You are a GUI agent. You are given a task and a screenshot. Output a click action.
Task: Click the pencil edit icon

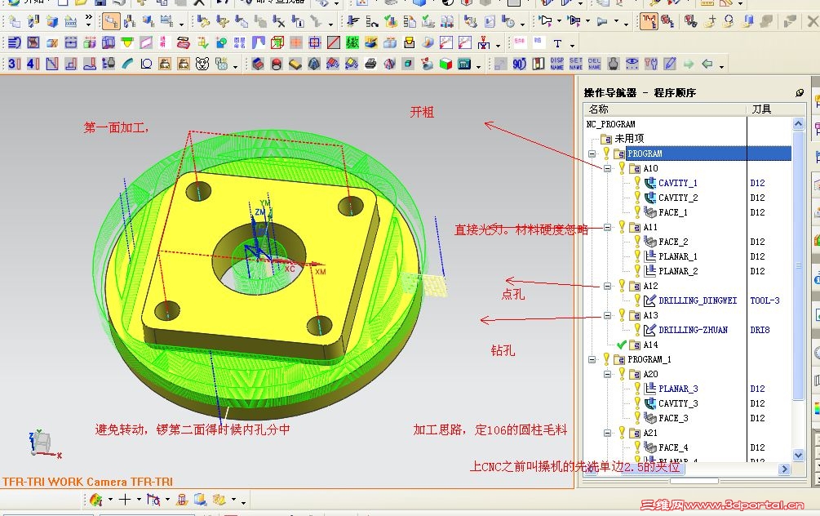pyautogui.click(x=670, y=64)
